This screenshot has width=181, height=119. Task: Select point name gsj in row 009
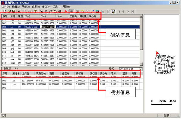pos(12,48)
